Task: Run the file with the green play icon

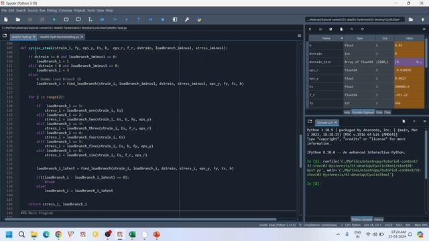Action: (x=54, y=19)
